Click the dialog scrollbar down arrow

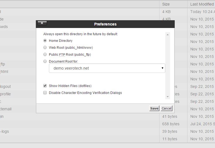pos(167,97)
